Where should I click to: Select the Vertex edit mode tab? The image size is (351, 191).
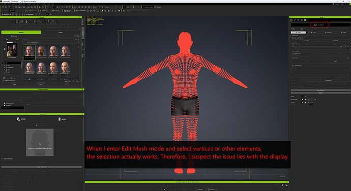coord(299,33)
